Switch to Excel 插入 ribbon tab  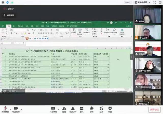pyautogui.click(x=14, y=26)
